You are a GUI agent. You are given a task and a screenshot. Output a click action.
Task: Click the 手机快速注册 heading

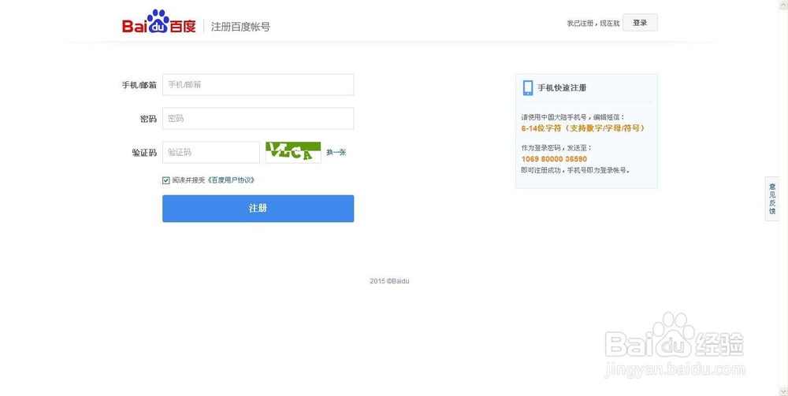(562, 88)
